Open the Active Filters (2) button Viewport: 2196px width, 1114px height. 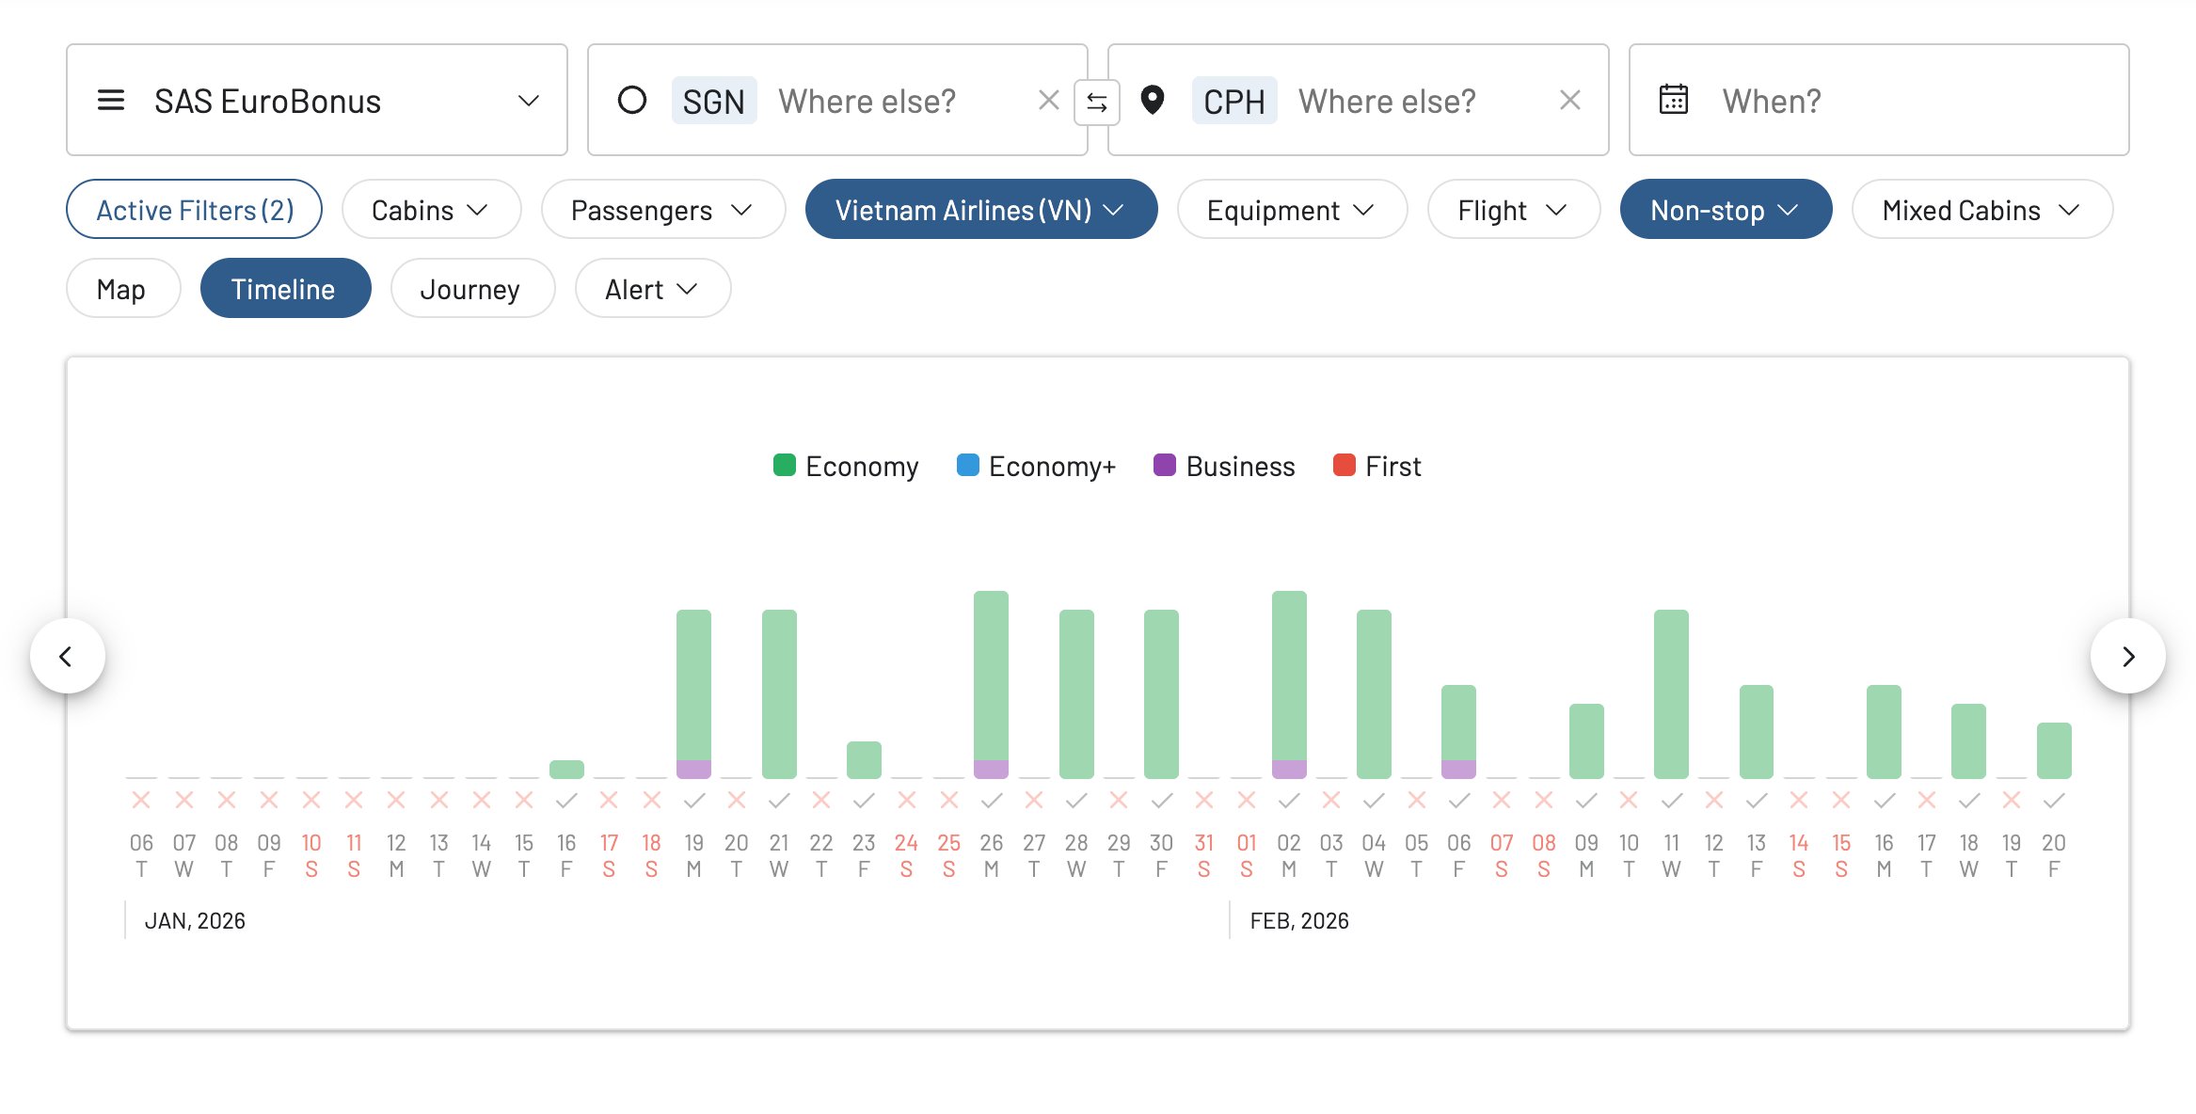pyautogui.click(x=194, y=210)
